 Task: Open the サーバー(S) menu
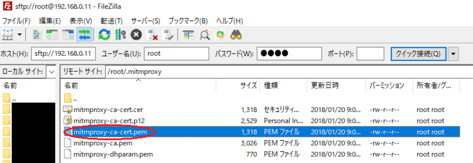[x=146, y=21]
